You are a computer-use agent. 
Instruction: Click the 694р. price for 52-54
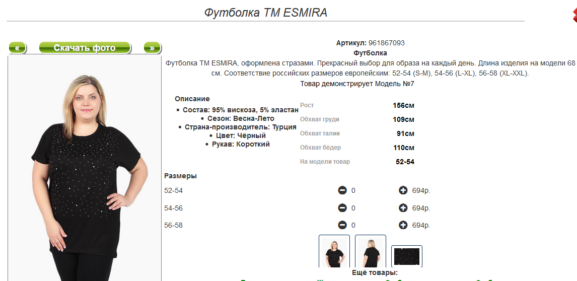(x=421, y=191)
